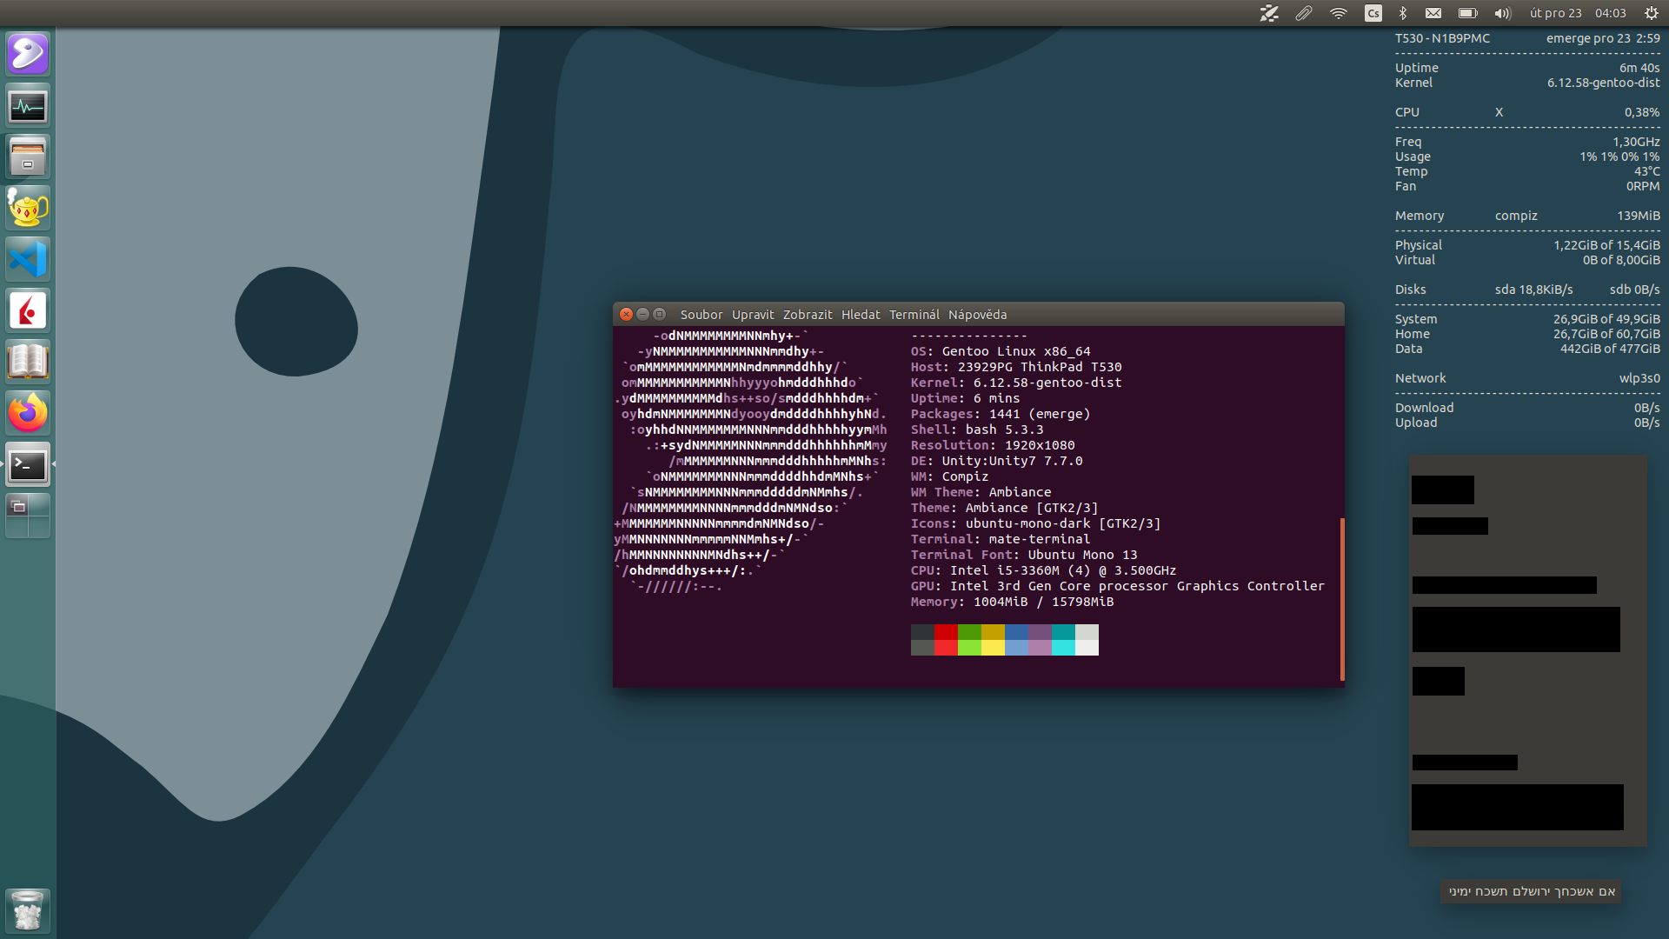Open the session power gear menu
Screen dimensions: 1669x939
click(x=1651, y=13)
